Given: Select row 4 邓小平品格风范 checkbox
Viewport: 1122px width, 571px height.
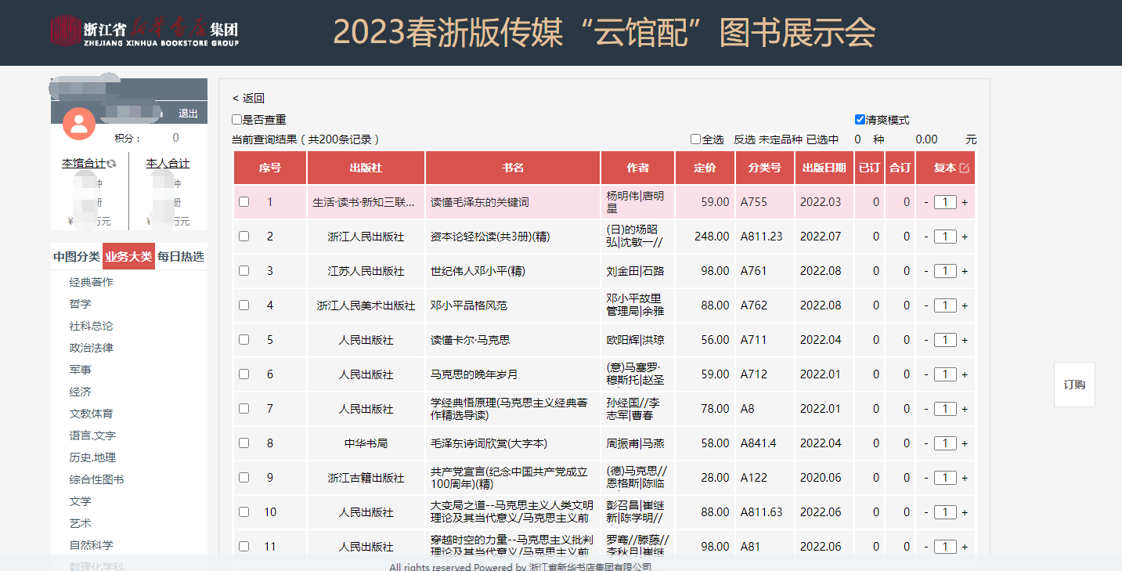Looking at the screenshot, I should click(244, 305).
